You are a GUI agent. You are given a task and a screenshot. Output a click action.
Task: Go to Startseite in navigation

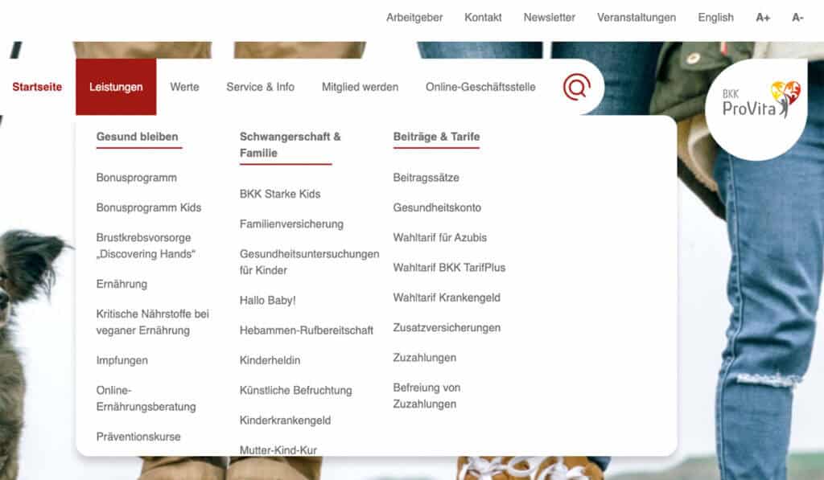click(x=37, y=87)
